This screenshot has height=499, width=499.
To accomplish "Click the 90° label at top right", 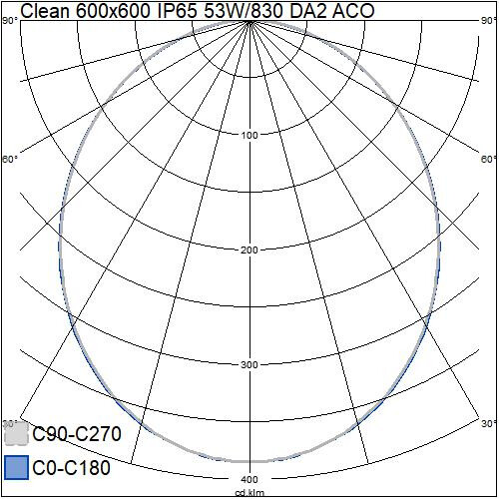I will pos(489,21).
